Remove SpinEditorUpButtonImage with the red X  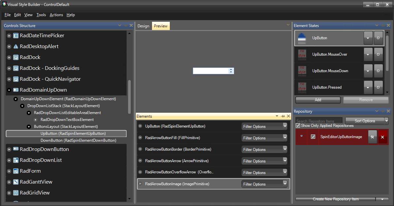tap(382, 137)
